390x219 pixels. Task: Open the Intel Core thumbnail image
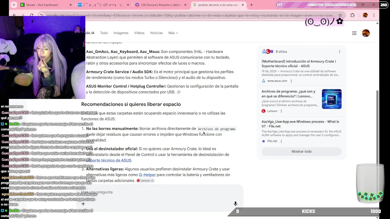click(x=331, y=99)
